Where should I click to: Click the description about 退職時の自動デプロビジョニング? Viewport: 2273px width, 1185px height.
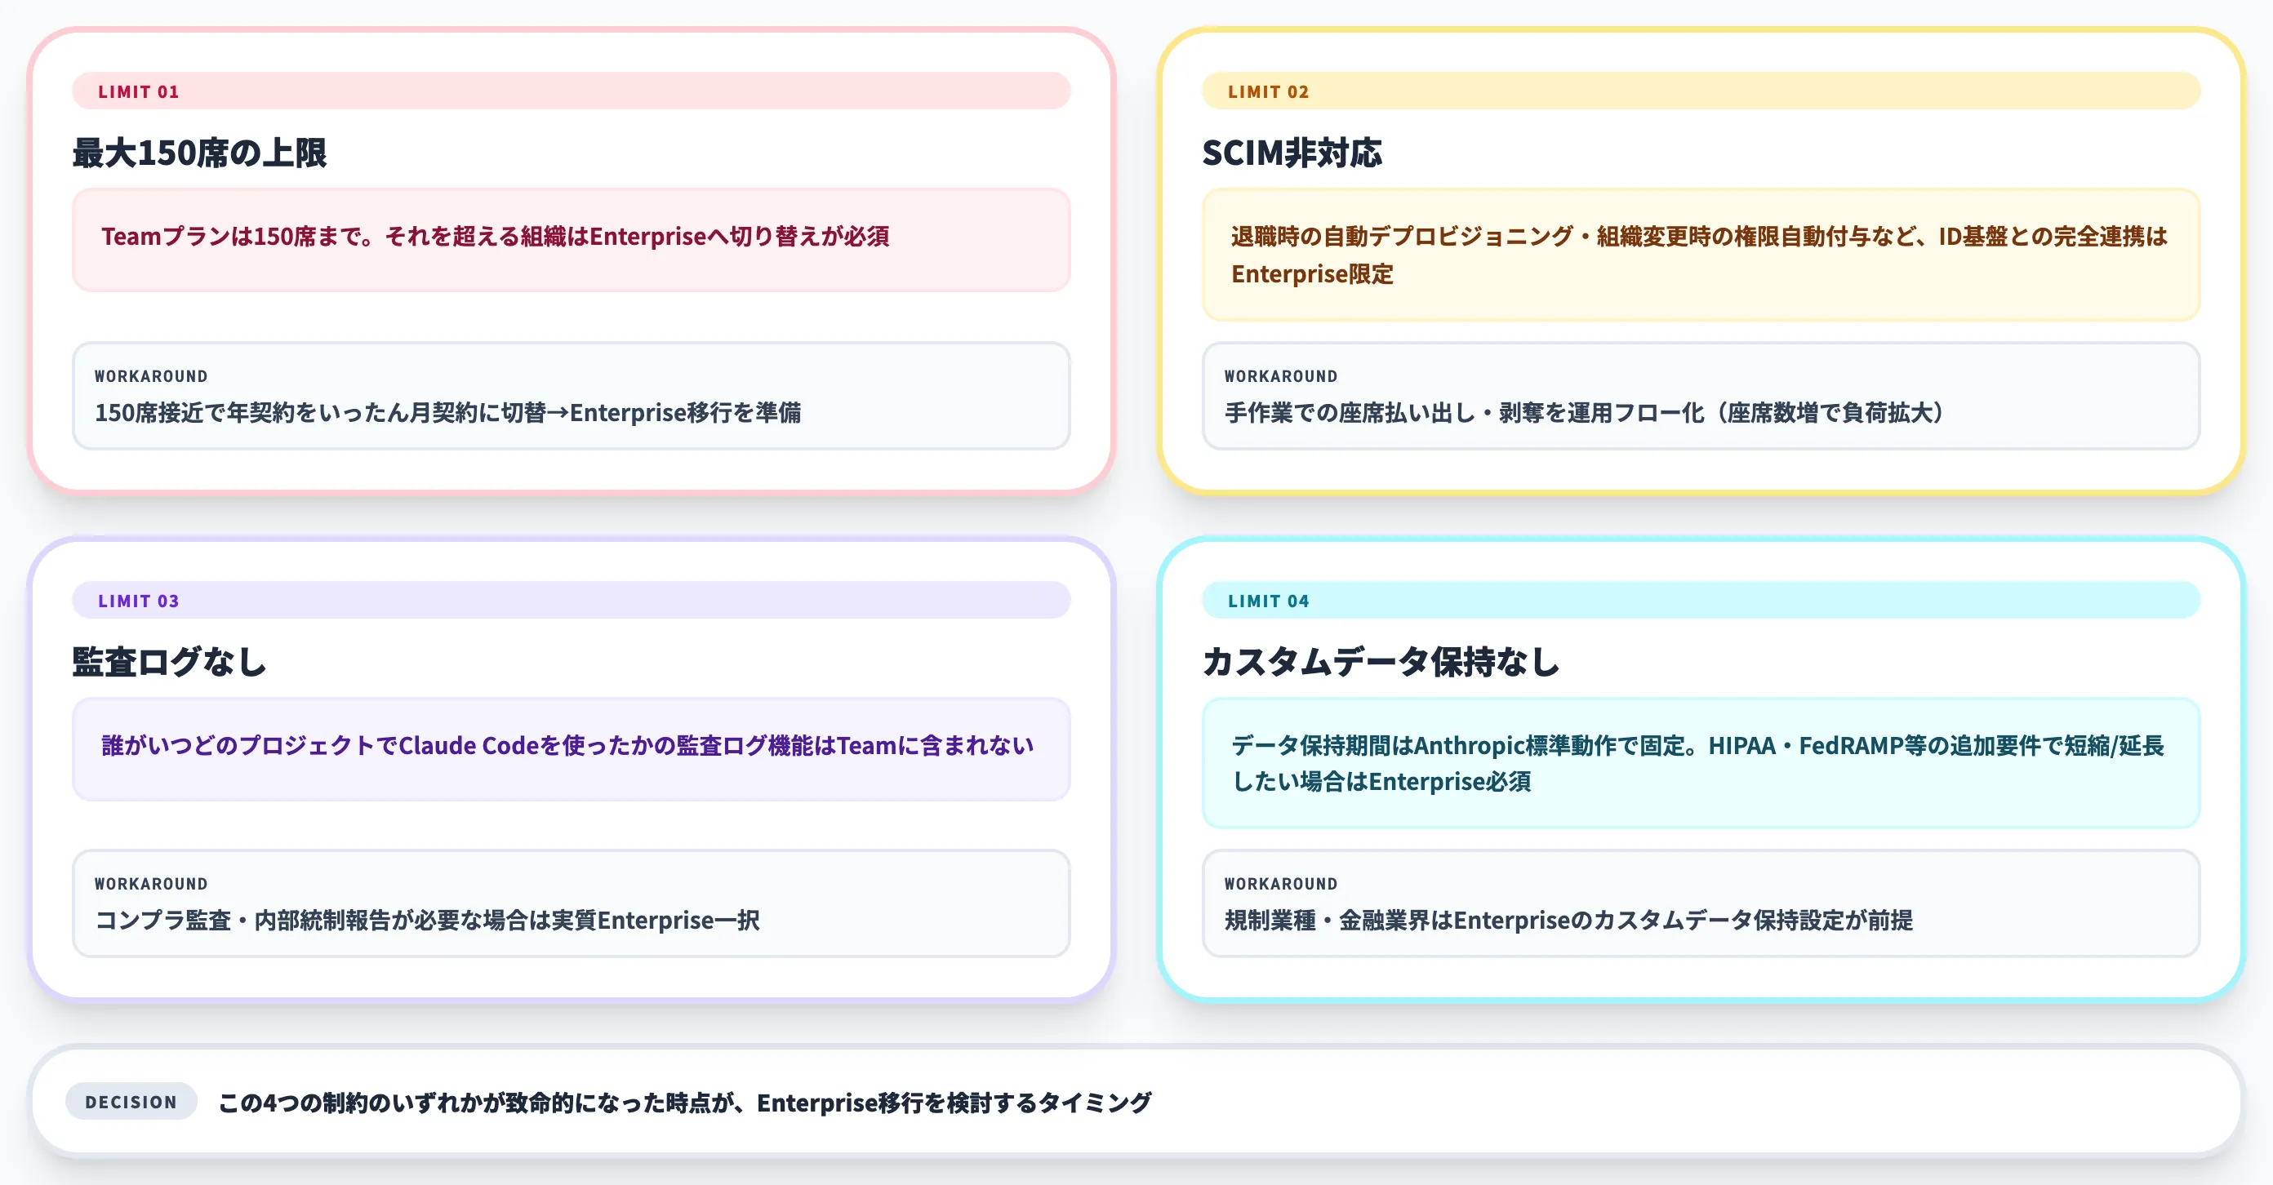tap(1698, 255)
